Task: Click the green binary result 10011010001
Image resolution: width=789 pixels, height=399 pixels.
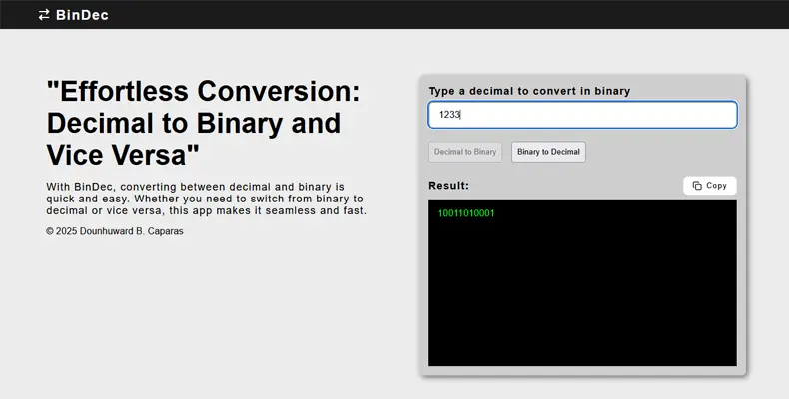Action: point(466,213)
